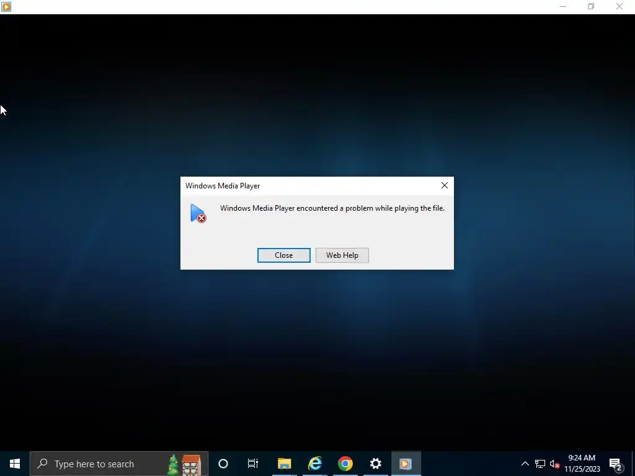The height and width of the screenshot is (476, 635).
Task: Open the clock showing 9:24 AM
Action: pyautogui.click(x=582, y=464)
